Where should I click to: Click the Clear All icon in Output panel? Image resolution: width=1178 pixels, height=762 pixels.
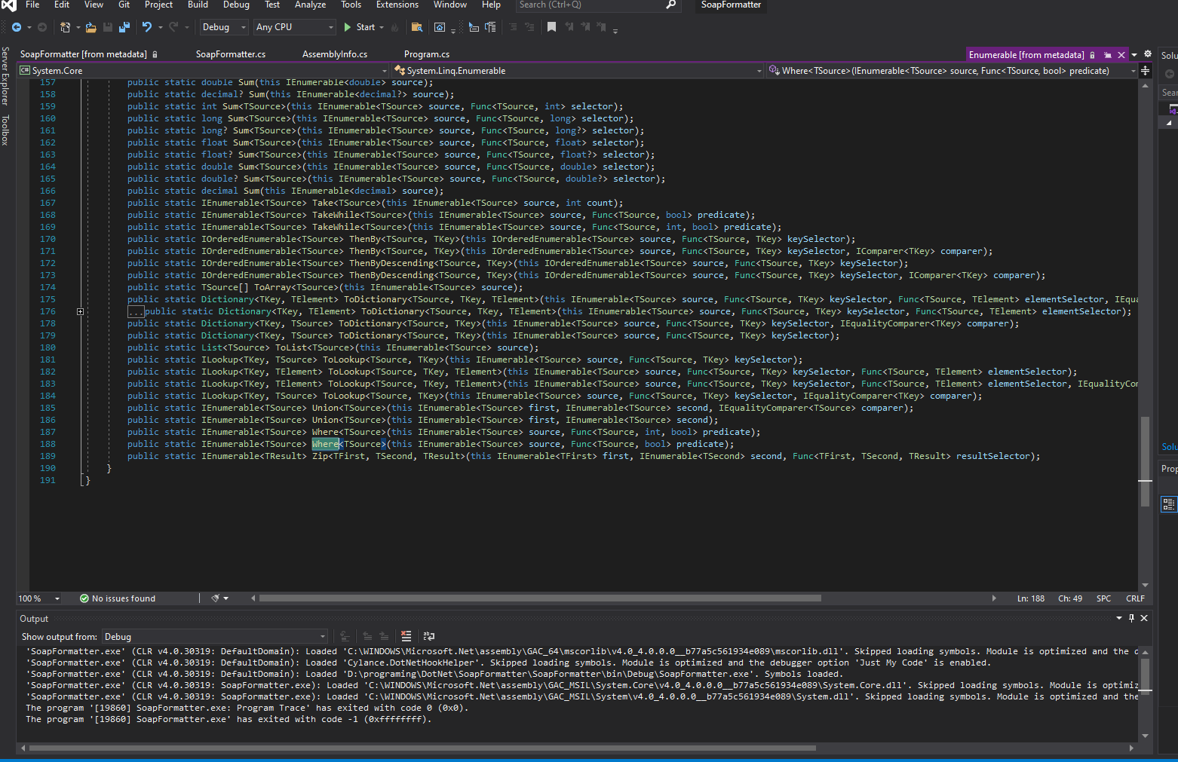pos(406,636)
